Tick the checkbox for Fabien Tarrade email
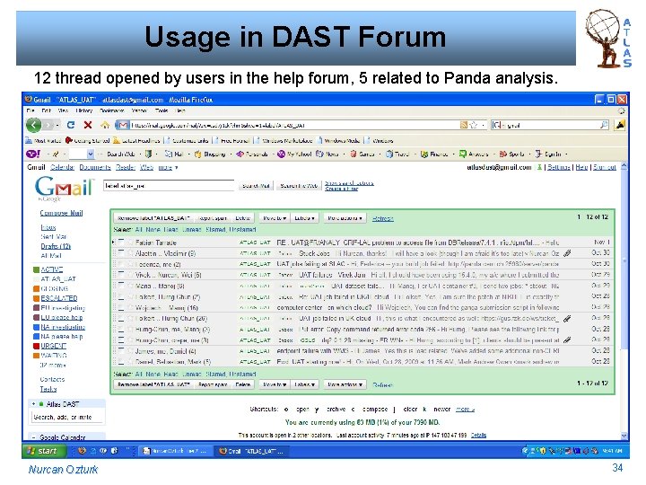The width and height of the screenshot is (646, 485). point(121,242)
